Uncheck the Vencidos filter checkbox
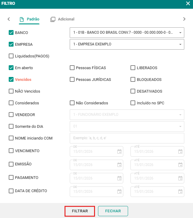This screenshot has height=218, width=193. pyautogui.click(x=11, y=80)
